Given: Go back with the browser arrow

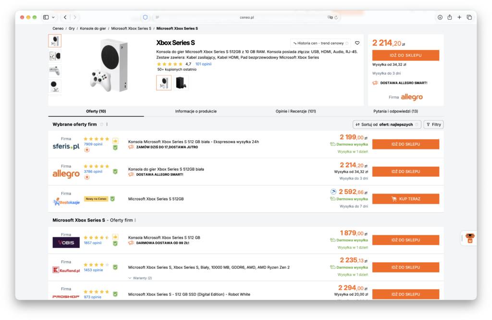Looking at the screenshot, I should coord(65,17).
